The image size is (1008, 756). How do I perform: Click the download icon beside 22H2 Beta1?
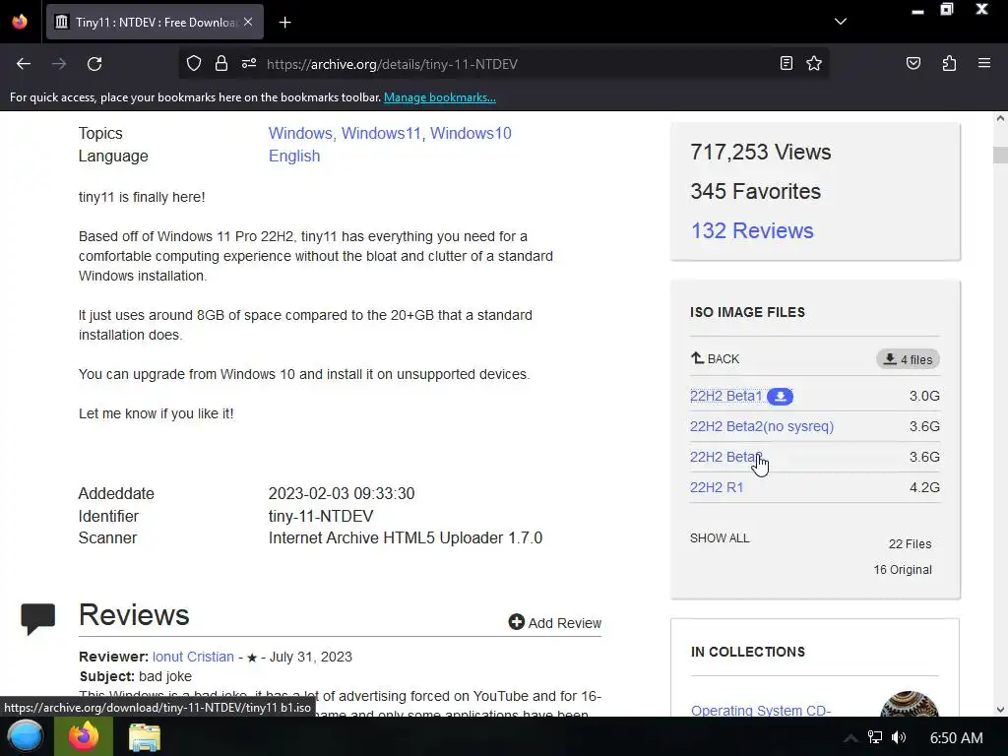(780, 397)
